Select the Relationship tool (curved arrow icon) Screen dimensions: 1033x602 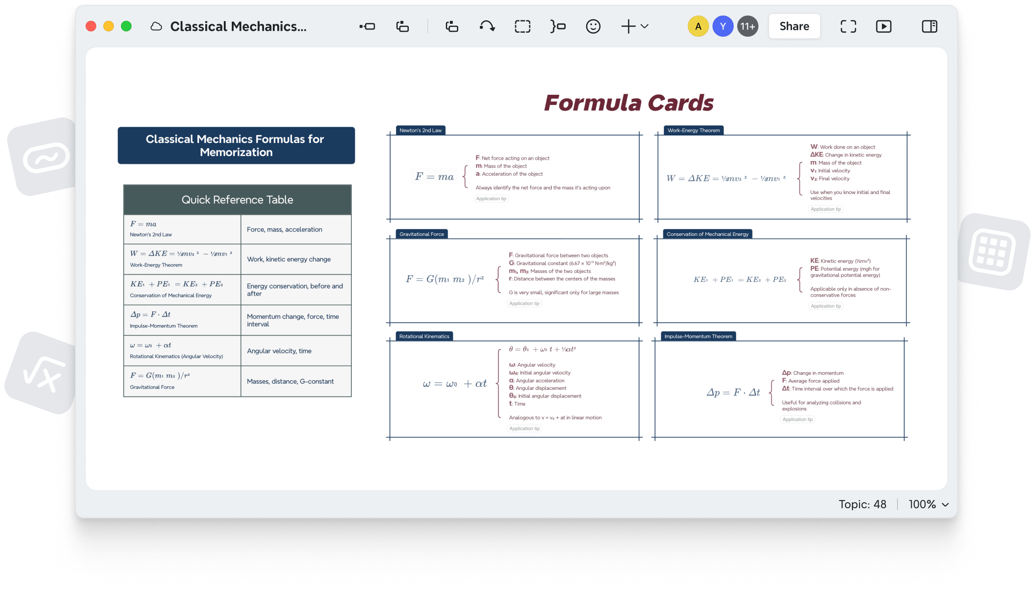487,26
